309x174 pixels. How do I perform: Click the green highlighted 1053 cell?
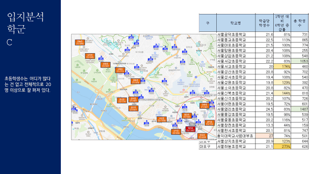pyautogui.click(x=300, y=61)
